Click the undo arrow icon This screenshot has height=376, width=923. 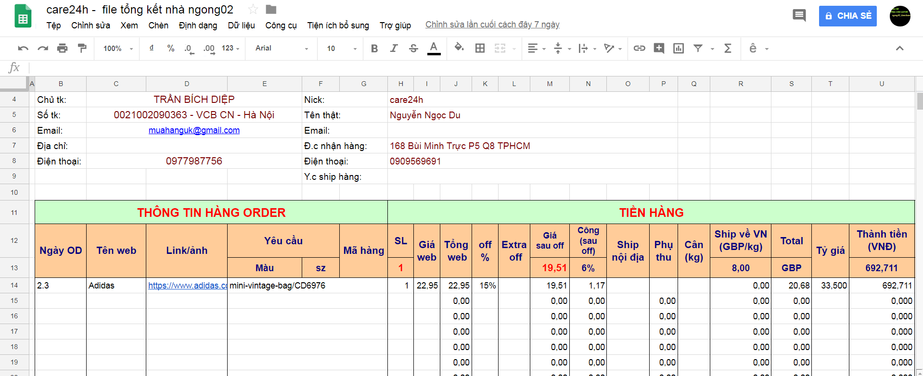click(x=23, y=48)
